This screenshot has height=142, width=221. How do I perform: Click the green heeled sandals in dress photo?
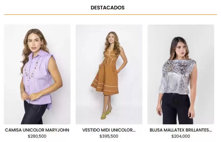click(x=106, y=114)
